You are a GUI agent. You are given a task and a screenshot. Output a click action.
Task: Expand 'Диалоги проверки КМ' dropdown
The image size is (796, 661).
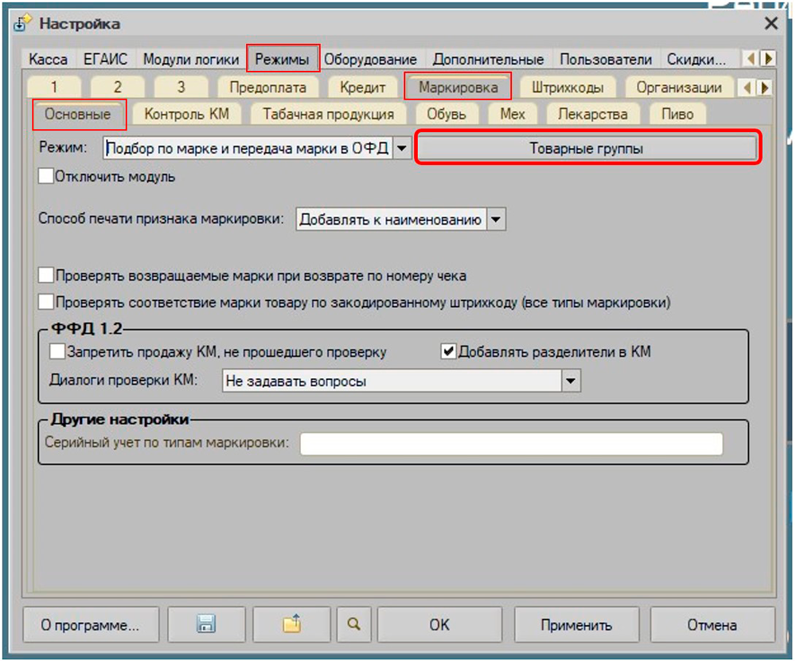coord(571,381)
